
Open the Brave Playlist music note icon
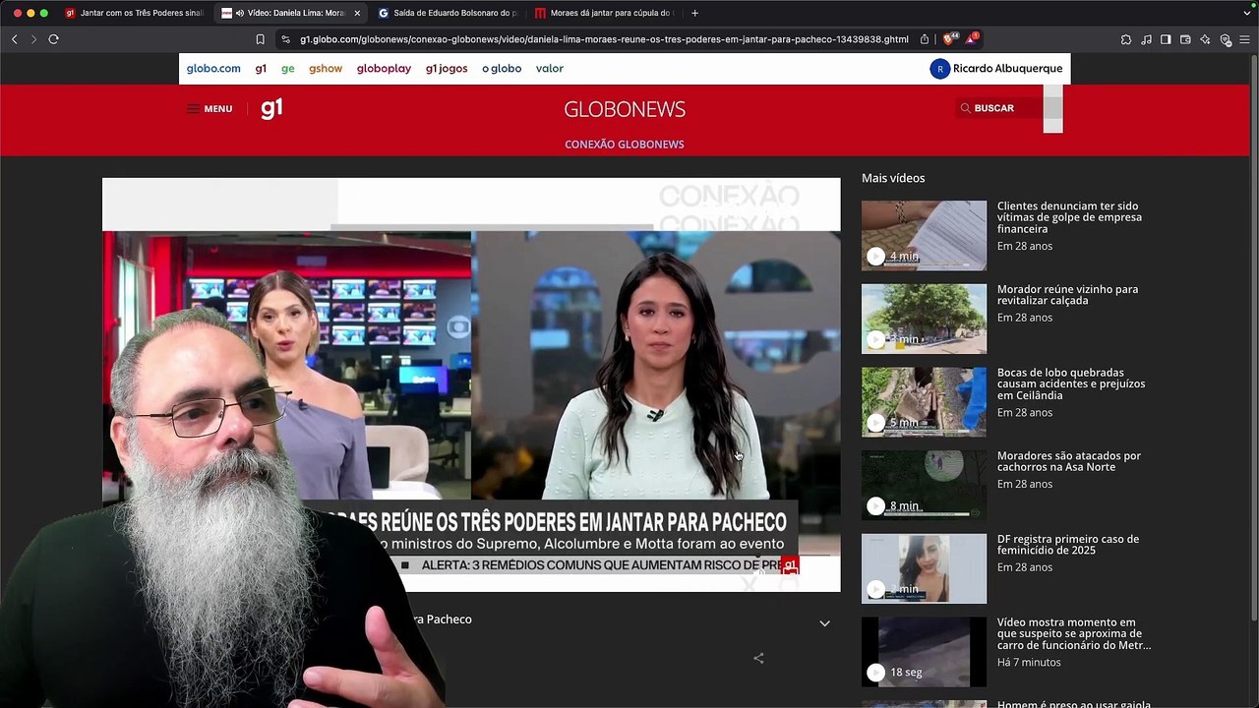pos(1146,39)
